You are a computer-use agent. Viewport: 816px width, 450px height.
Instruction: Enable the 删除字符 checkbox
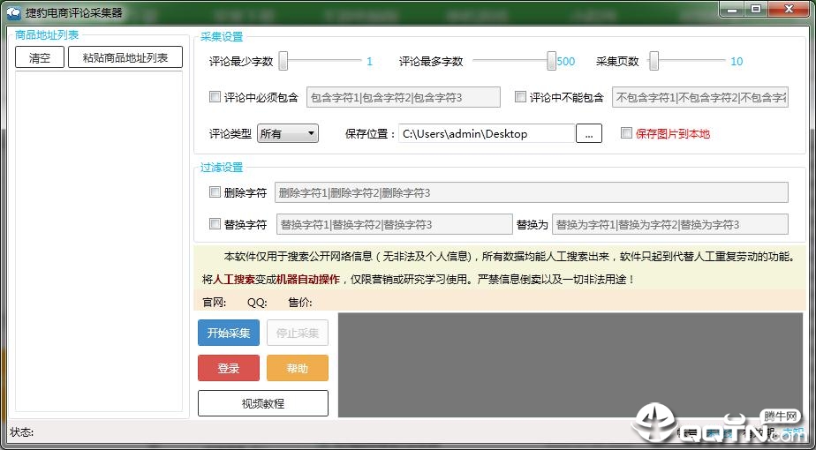[x=215, y=192]
